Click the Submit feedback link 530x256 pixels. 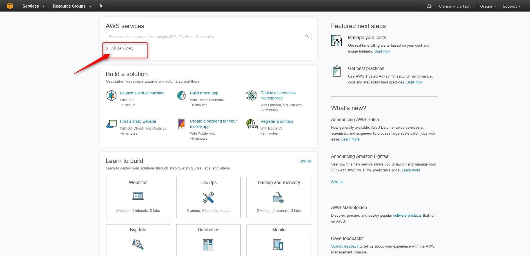point(345,246)
